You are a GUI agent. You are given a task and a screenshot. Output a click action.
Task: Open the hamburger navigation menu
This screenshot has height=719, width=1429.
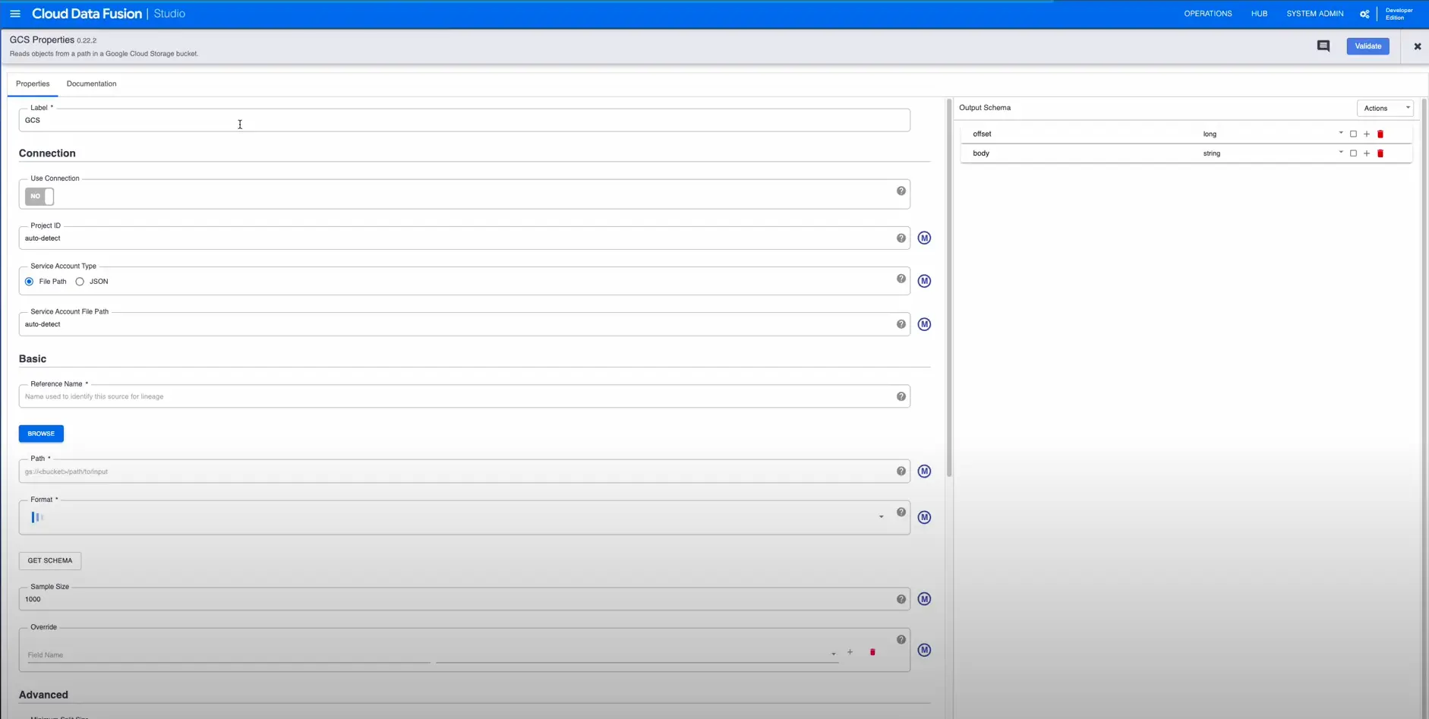(x=14, y=14)
